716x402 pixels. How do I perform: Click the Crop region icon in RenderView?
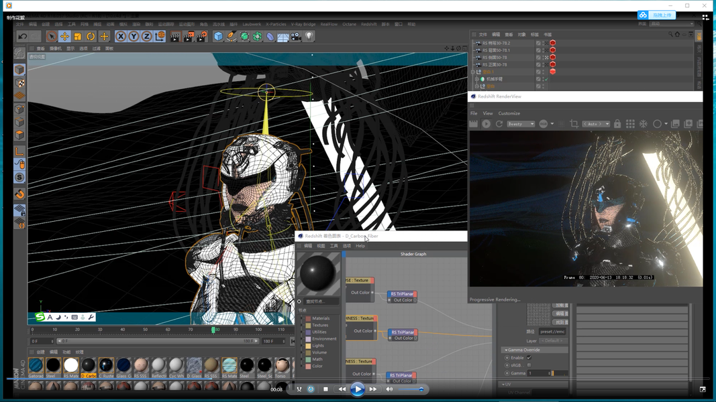point(574,123)
